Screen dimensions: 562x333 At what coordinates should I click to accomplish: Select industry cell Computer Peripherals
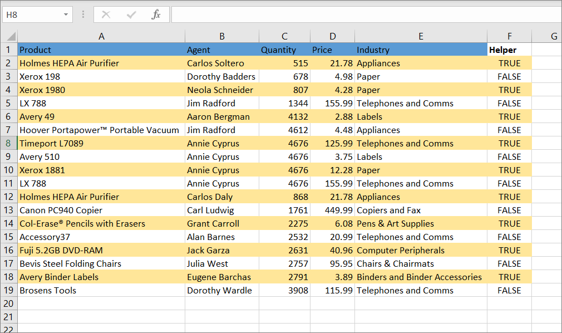click(421, 250)
